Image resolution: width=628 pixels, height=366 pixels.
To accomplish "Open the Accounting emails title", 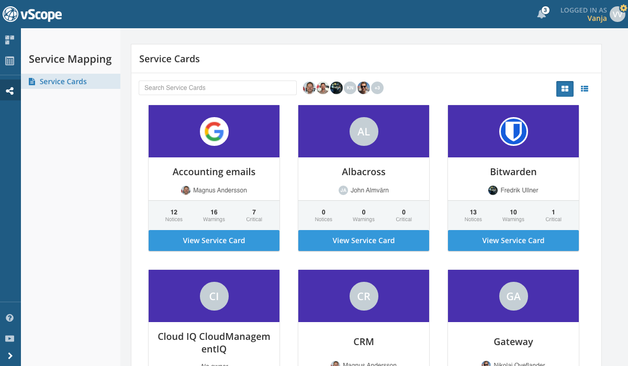I will pyautogui.click(x=214, y=172).
